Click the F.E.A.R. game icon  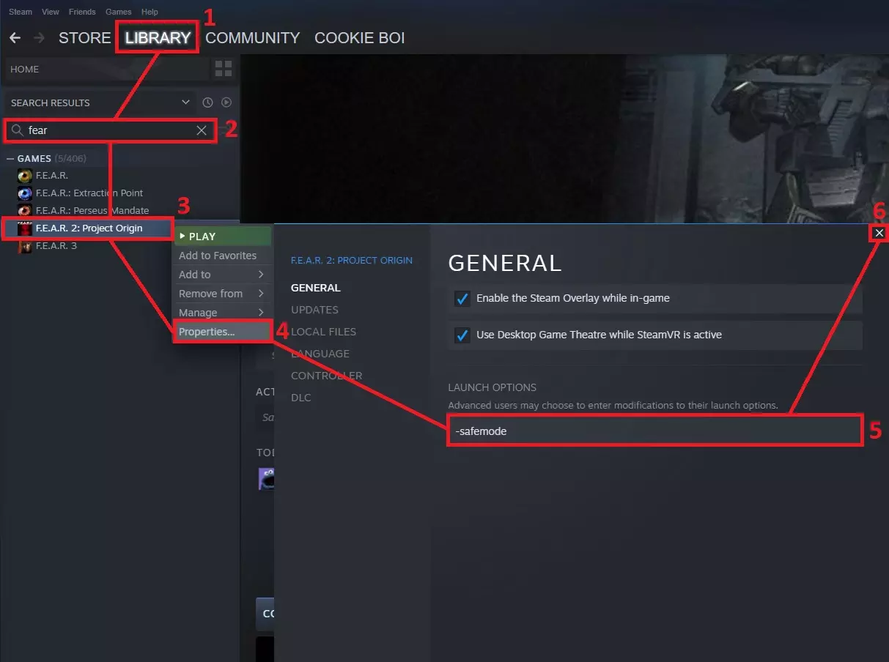(25, 176)
